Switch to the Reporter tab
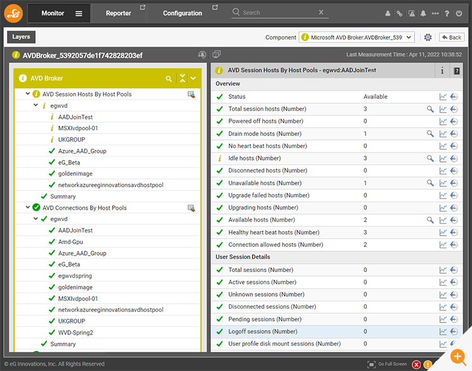The height and width of the screenshot is (371, 472). coord(118,13)
